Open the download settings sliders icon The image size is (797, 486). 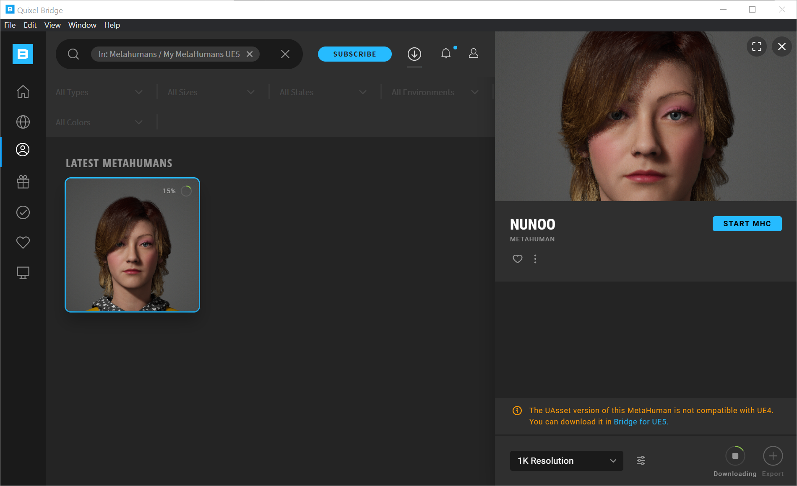[641, 461]
